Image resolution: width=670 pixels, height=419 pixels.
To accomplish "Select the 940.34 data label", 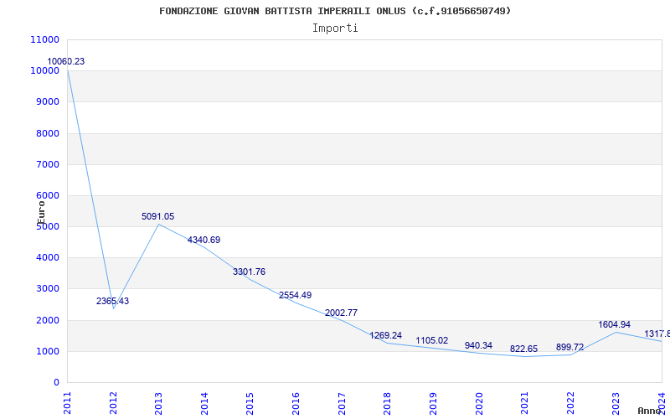I will 478,346.
